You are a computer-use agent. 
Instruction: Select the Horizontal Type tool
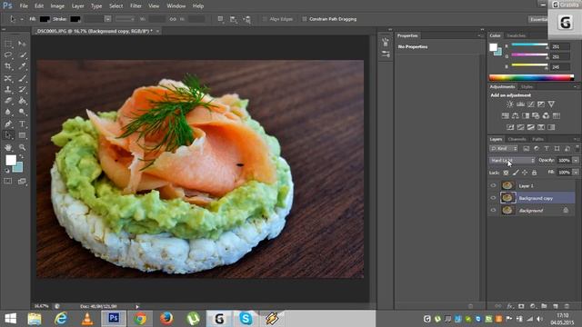click(22, 124)
